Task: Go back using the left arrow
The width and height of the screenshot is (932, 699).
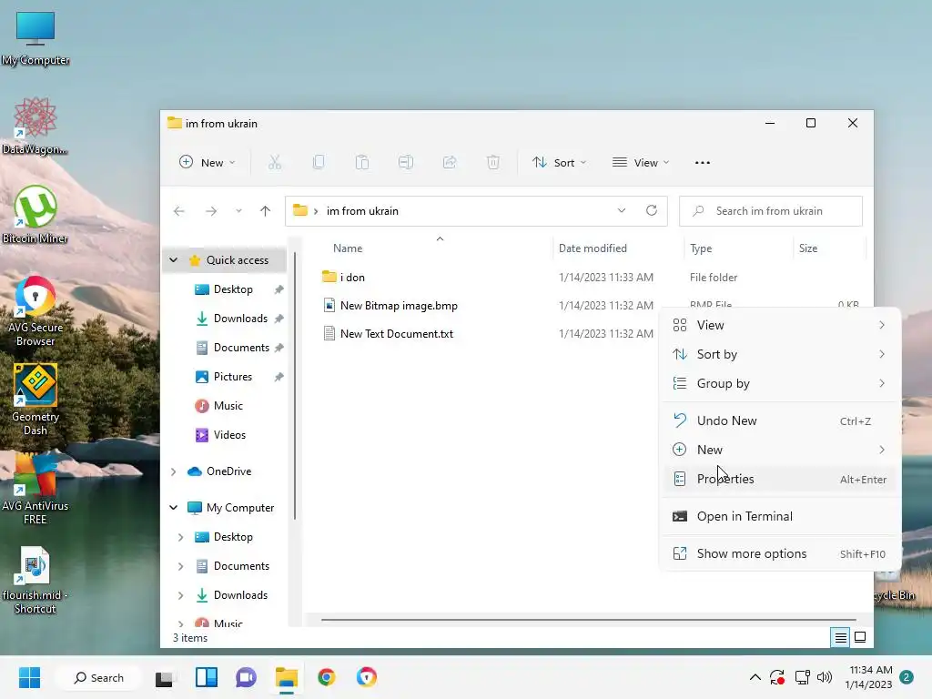Action: tap(179, 211)
